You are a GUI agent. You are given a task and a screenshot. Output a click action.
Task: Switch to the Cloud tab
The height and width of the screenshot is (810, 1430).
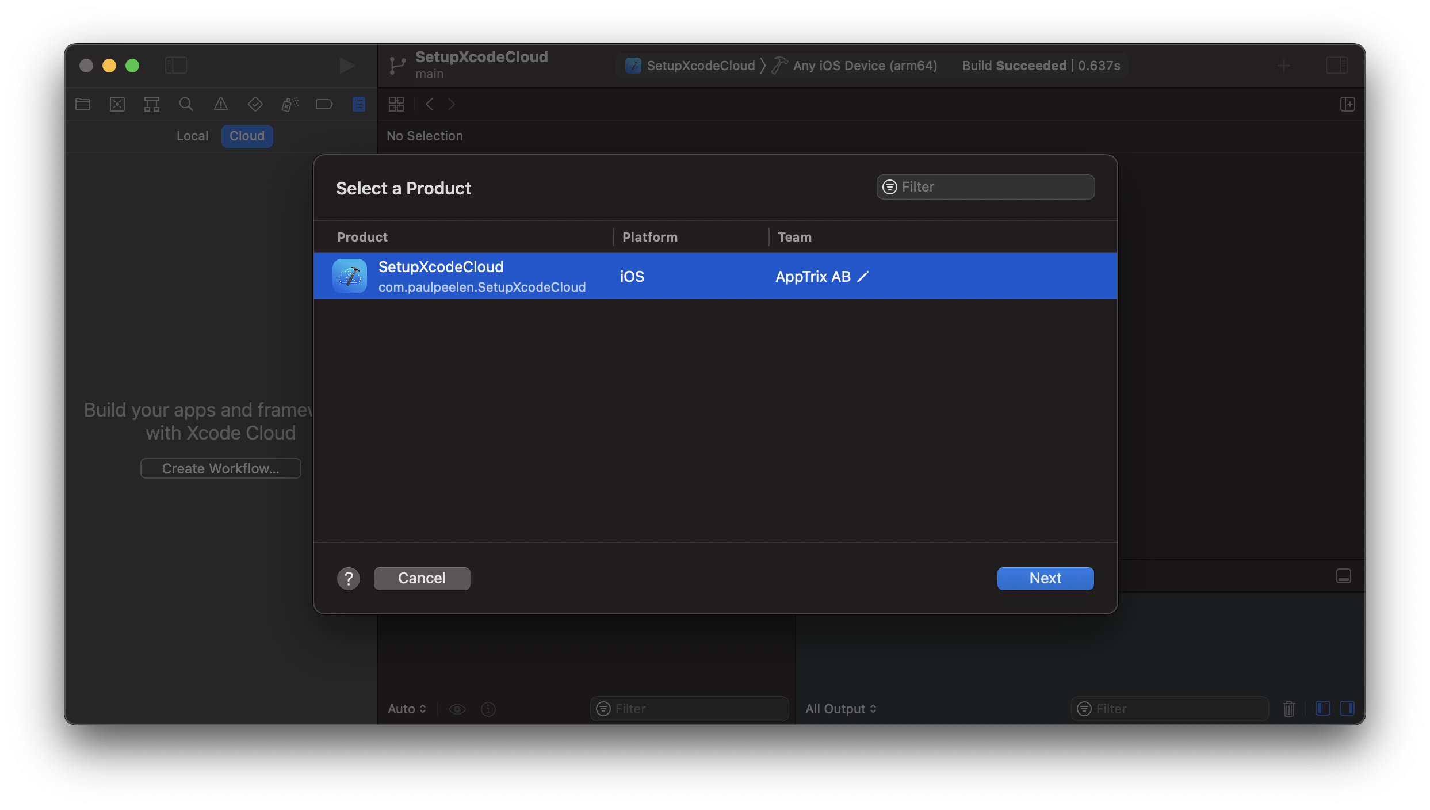pyautogui.click(x=247, y=136)
